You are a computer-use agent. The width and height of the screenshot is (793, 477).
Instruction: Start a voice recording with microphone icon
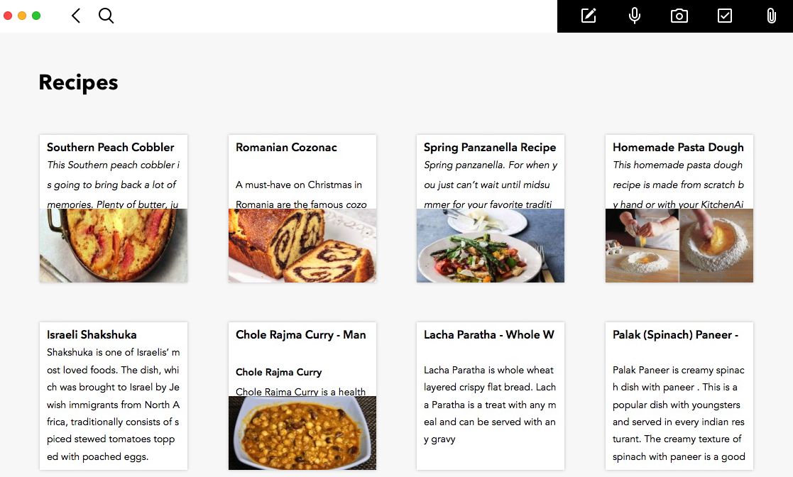pos(635,16)
